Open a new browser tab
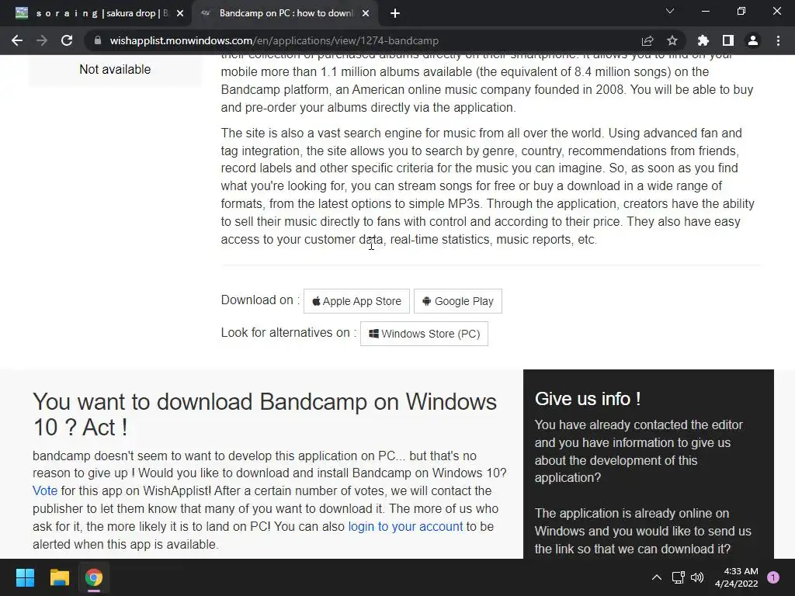This screenshot has height=596, width=795. pyautogui.click(x=395, y=14)
